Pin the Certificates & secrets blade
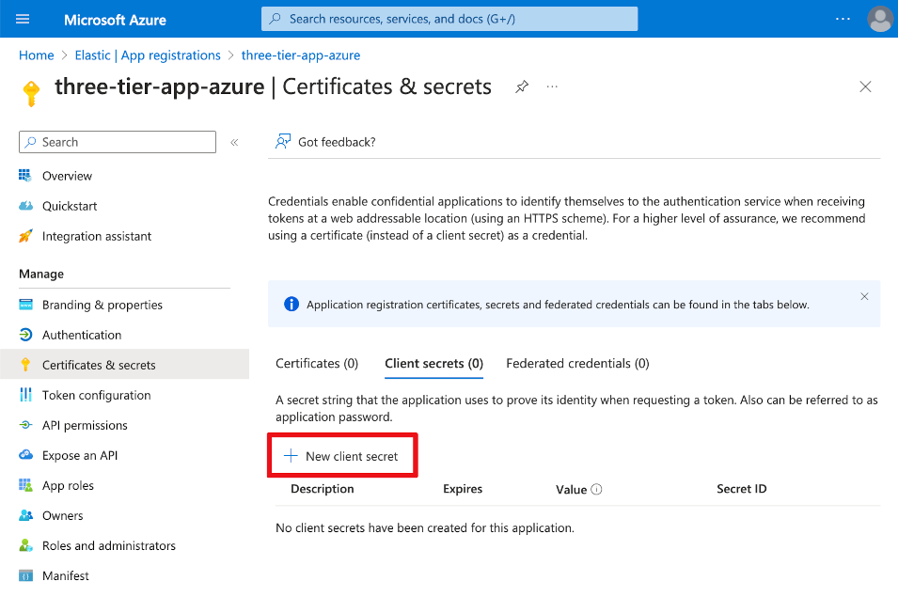 click(522, 86)
